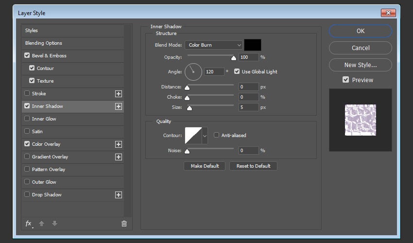This screenshot has height=243, width=413.
Task: Open the Inner Glow settings
Action: (44, 119)
